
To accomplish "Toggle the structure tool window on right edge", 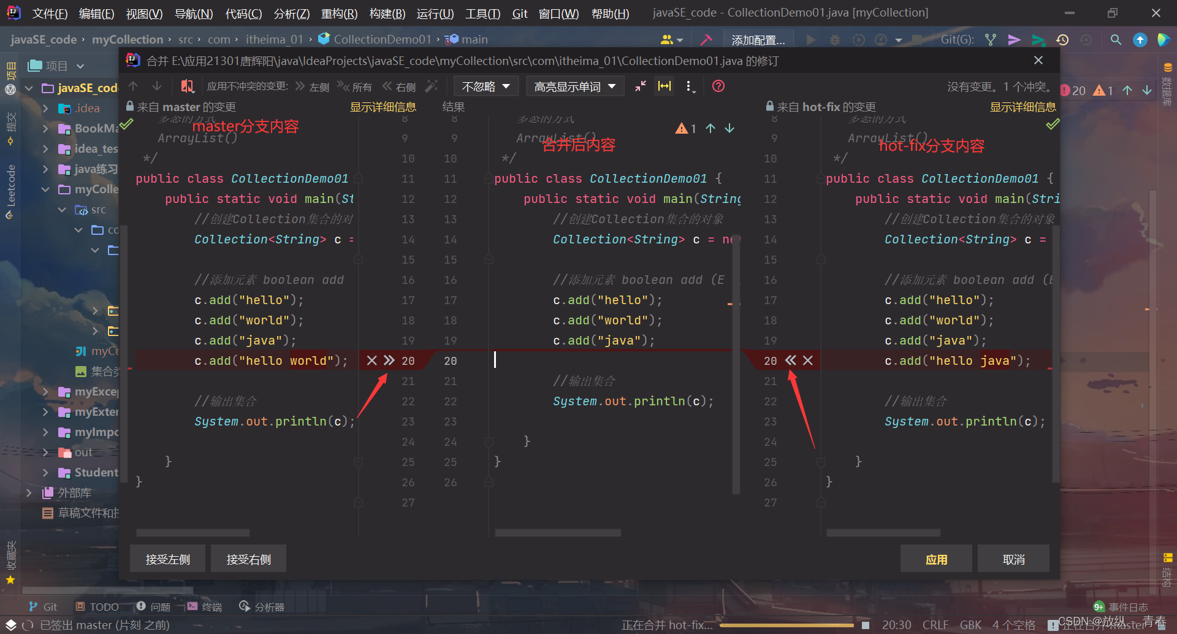I will point(1168,570).
